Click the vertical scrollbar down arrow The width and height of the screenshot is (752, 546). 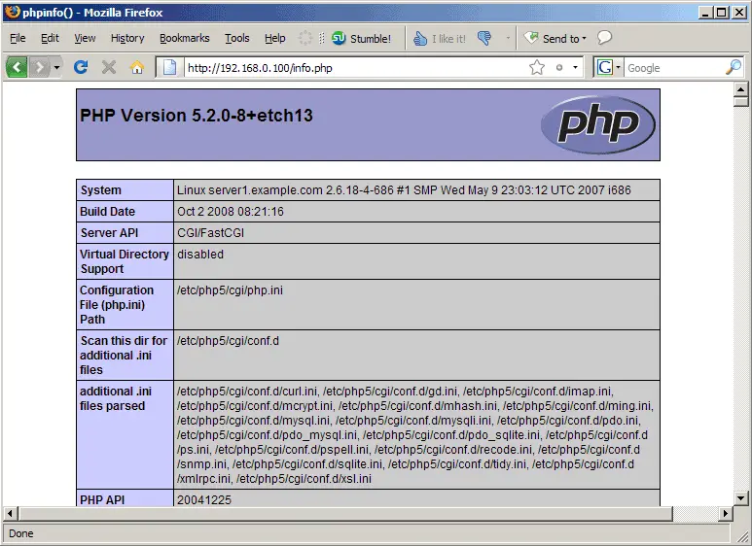[741, 498]
